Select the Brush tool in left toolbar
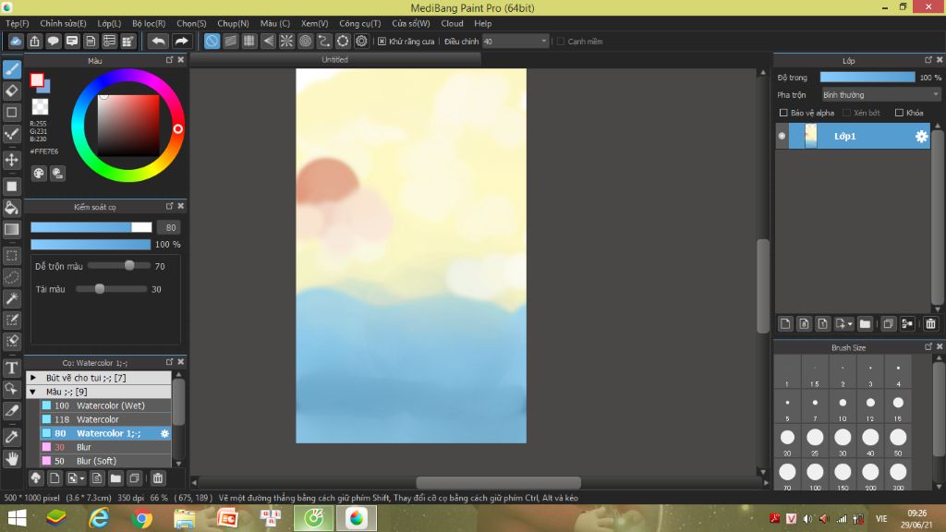946x532 pixels. coord(11,69)
